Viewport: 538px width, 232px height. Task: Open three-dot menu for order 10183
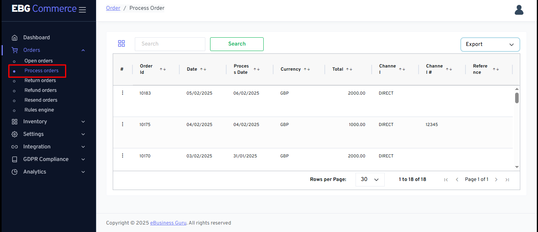pyautogui.click(x=122, y=93)
